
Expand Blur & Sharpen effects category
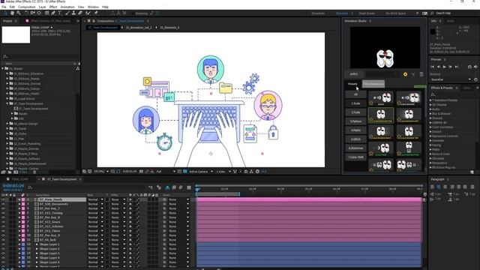point(431,113)
